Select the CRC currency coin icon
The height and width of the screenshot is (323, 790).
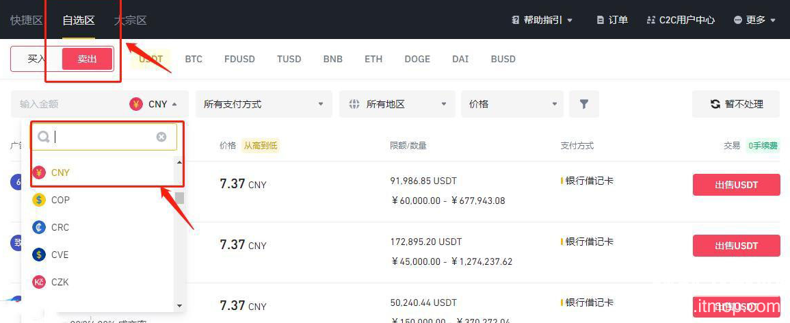point(39,227)
